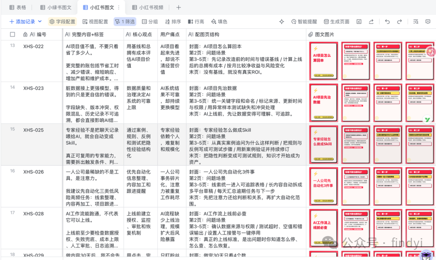Select row number 13

coord(13,45)
